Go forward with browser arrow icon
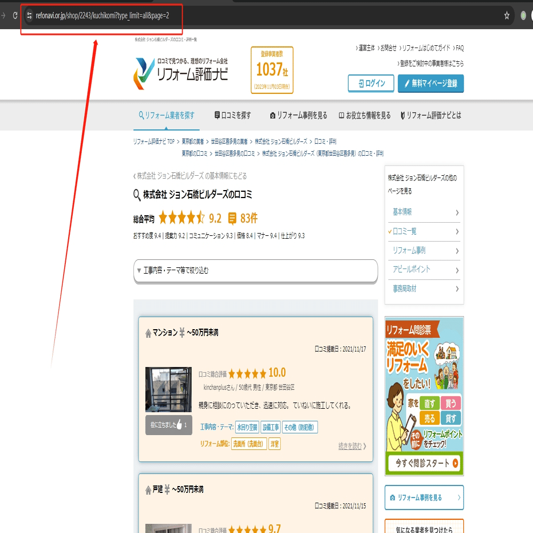This screenshot has height=533, width=533. click(x=3, y=15)
